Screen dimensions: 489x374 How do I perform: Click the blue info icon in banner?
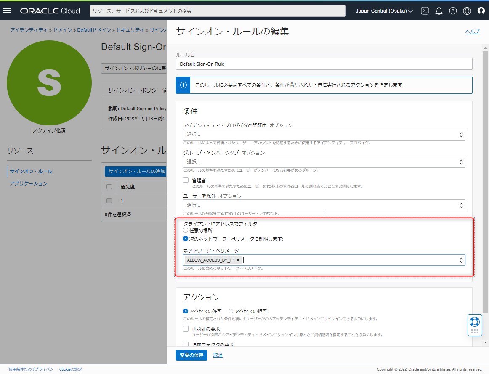coord(183,85)
